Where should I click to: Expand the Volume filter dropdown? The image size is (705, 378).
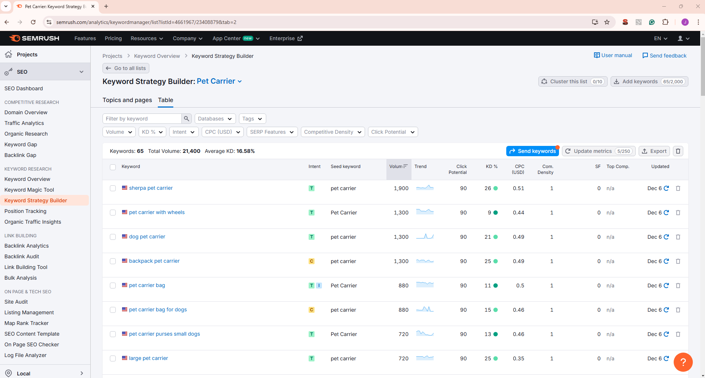click(x=119, y=132)
